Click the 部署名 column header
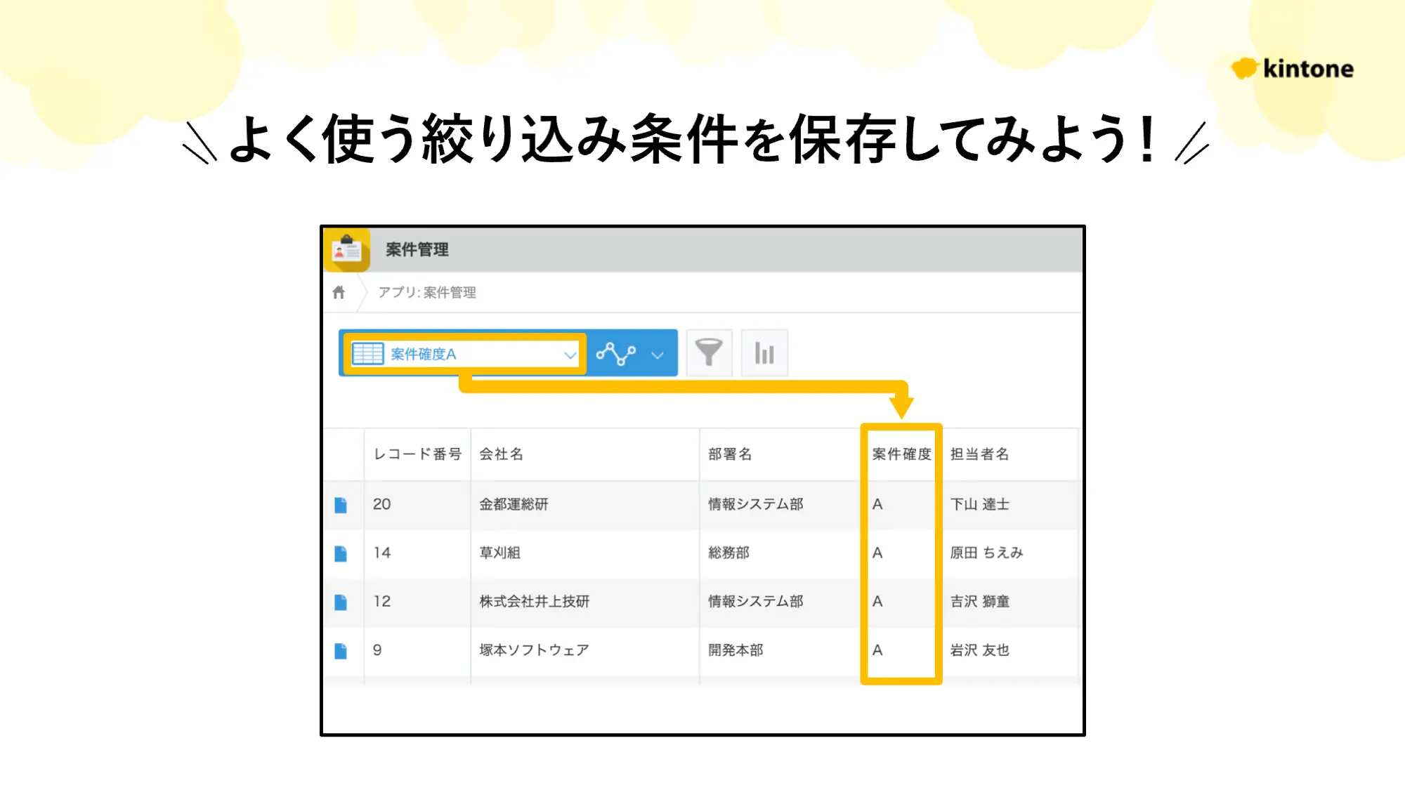 click(730, 454)
